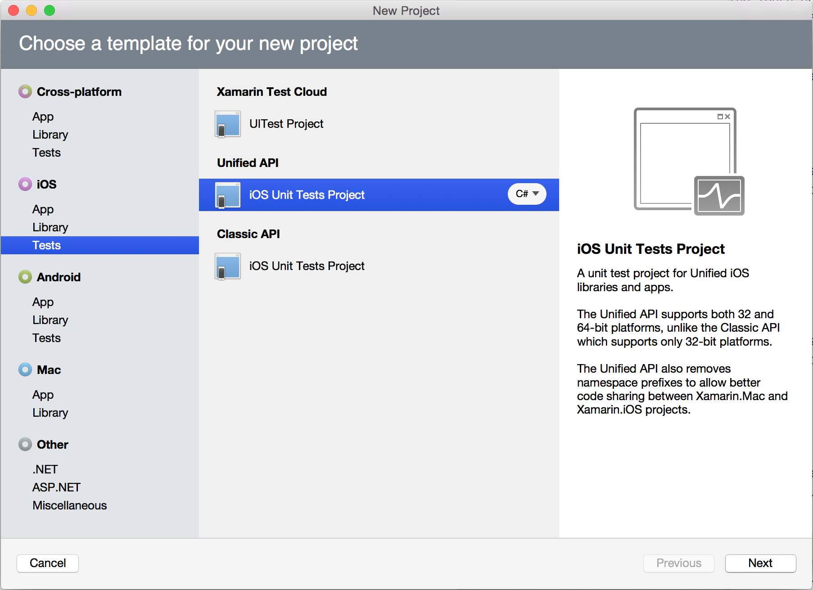
Task: Select ASP.NET under Other
Action: 56,487
